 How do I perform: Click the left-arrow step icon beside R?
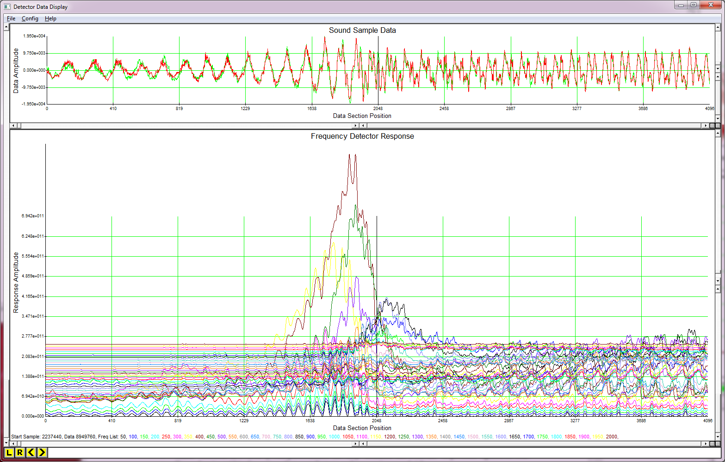click(x=31, y=453)
